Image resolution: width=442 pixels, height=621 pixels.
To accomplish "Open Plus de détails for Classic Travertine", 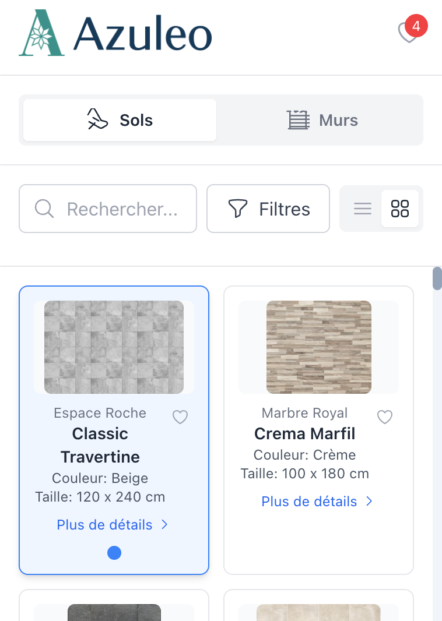I will [x=105, y=525].
